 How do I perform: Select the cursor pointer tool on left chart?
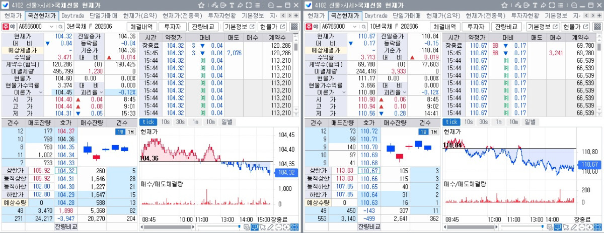pos(262,227)
